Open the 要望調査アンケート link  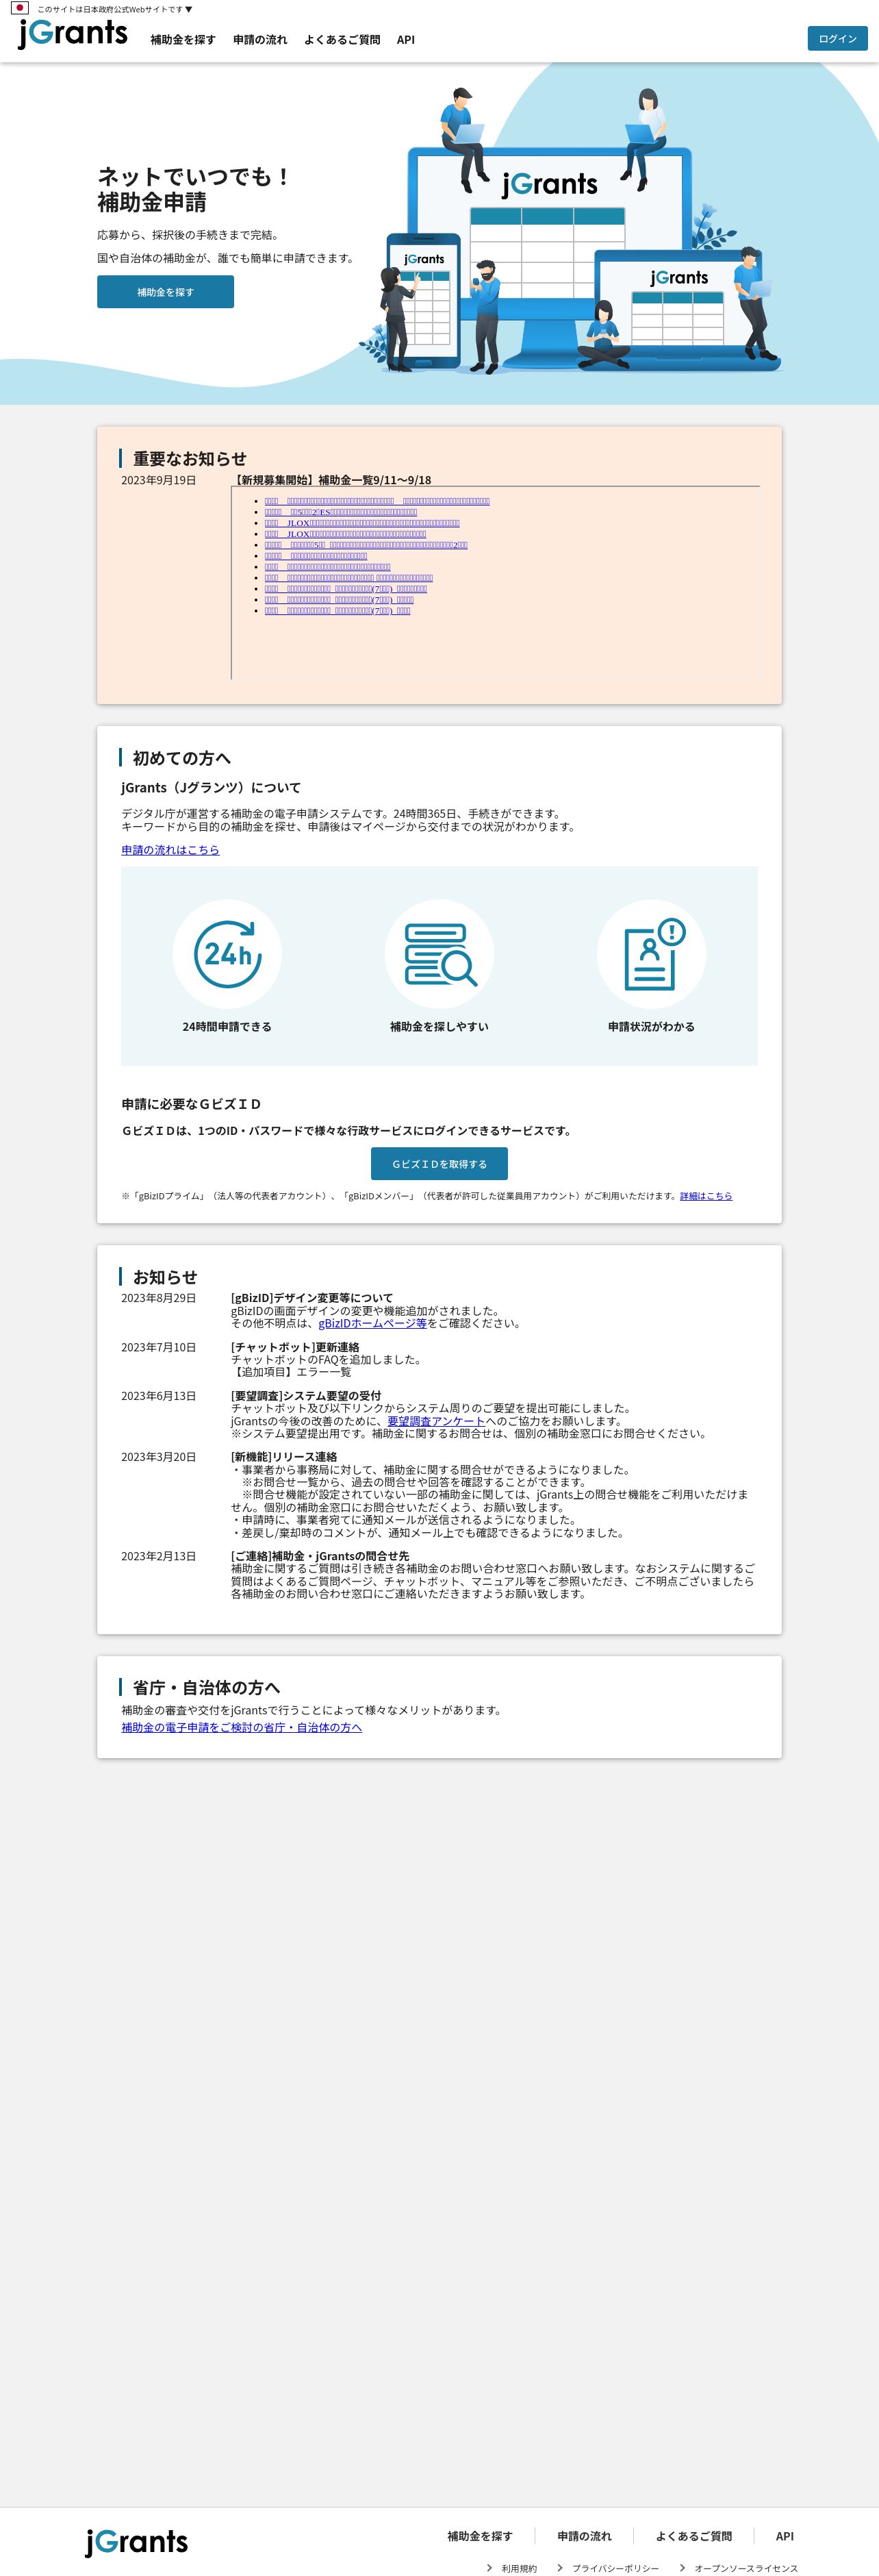click(x=436, y=1421)
